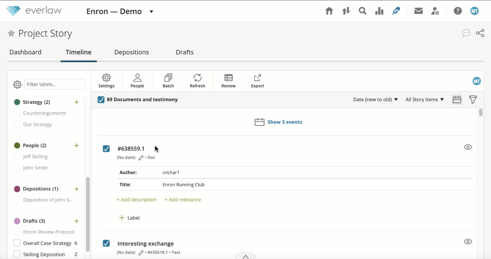
Task: Select the green Strategy color dot
Action: click(x=17, y=102)
